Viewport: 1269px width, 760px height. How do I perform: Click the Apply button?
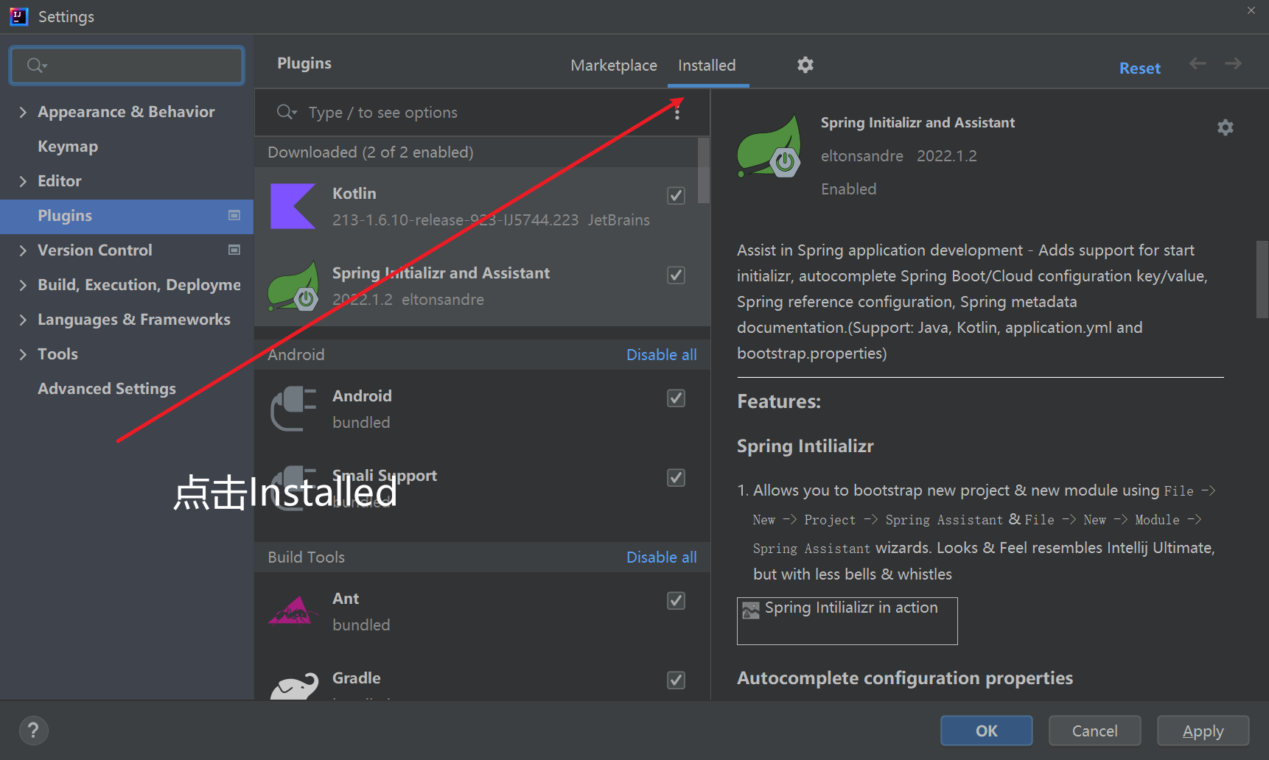point(1203,731)
